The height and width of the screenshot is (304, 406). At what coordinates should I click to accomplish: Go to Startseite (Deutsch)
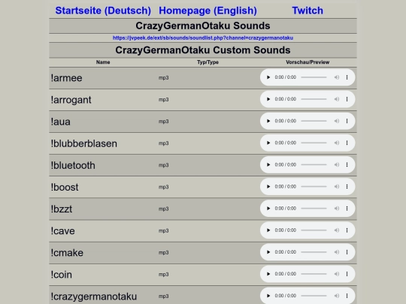(x=103, y=11)
